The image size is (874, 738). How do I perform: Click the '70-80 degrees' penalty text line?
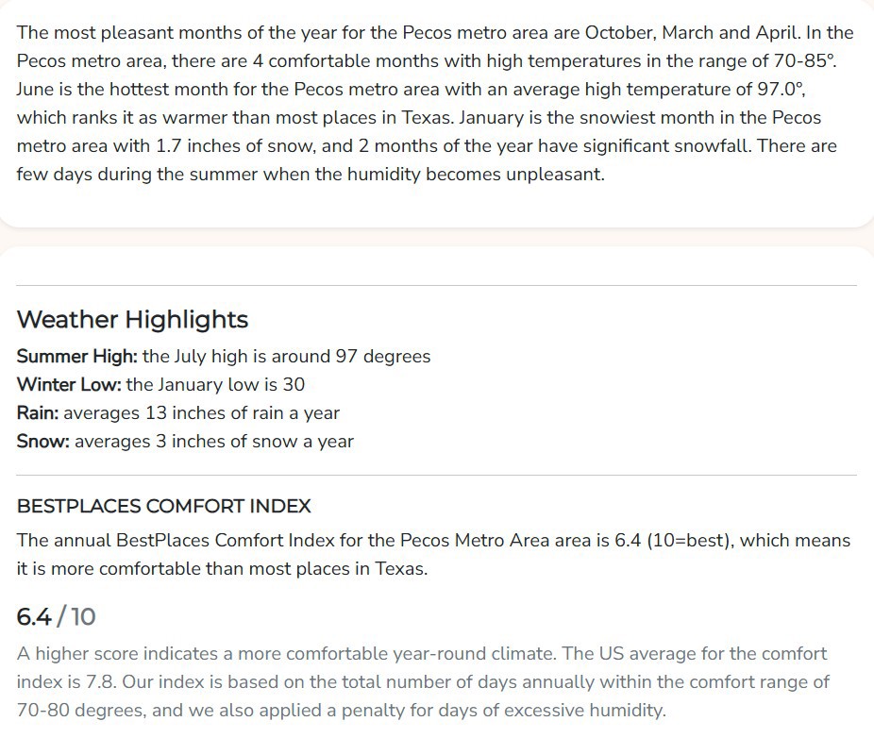pyautogui.click(x=341, y=711)
